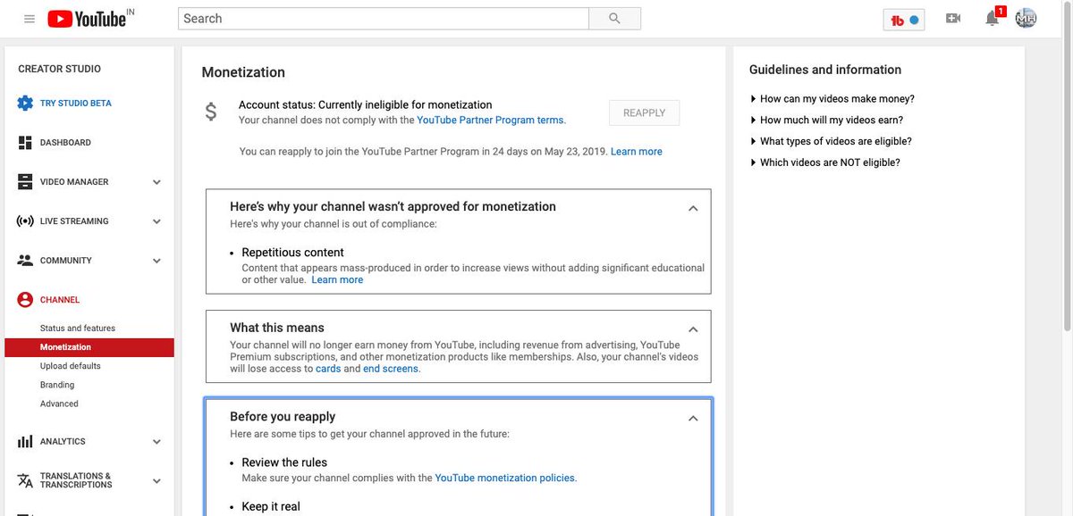Click Learn more after reapply date
The image size is (1073, 516).
(x=637, y=152)
